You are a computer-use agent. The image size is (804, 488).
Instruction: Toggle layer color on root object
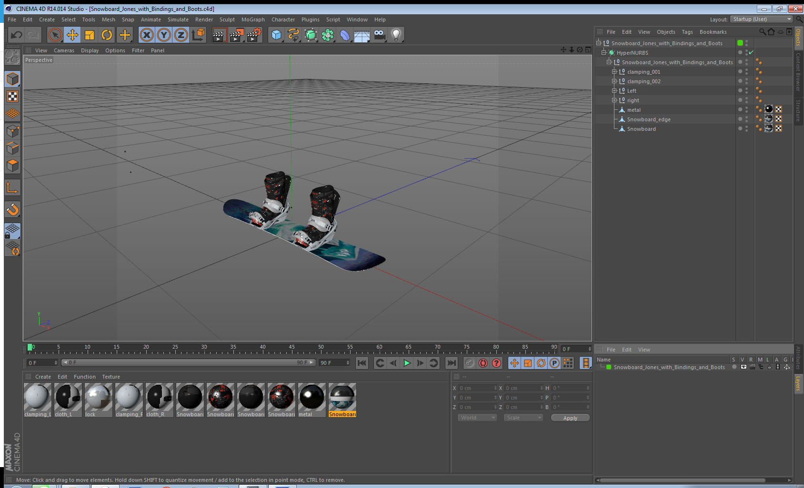click(x=740, y=43)
